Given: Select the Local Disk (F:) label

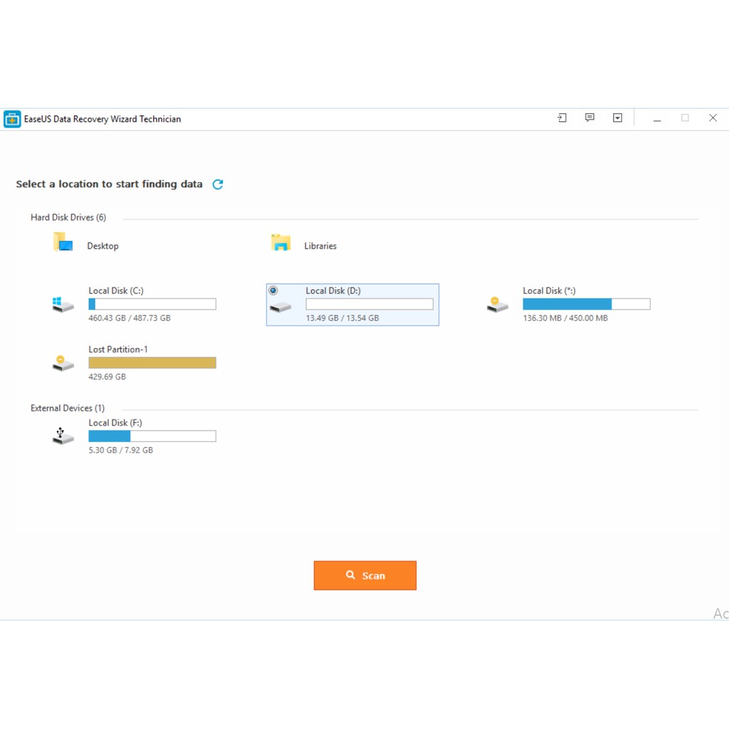Looking at the screenshot, I should (115, 423).
